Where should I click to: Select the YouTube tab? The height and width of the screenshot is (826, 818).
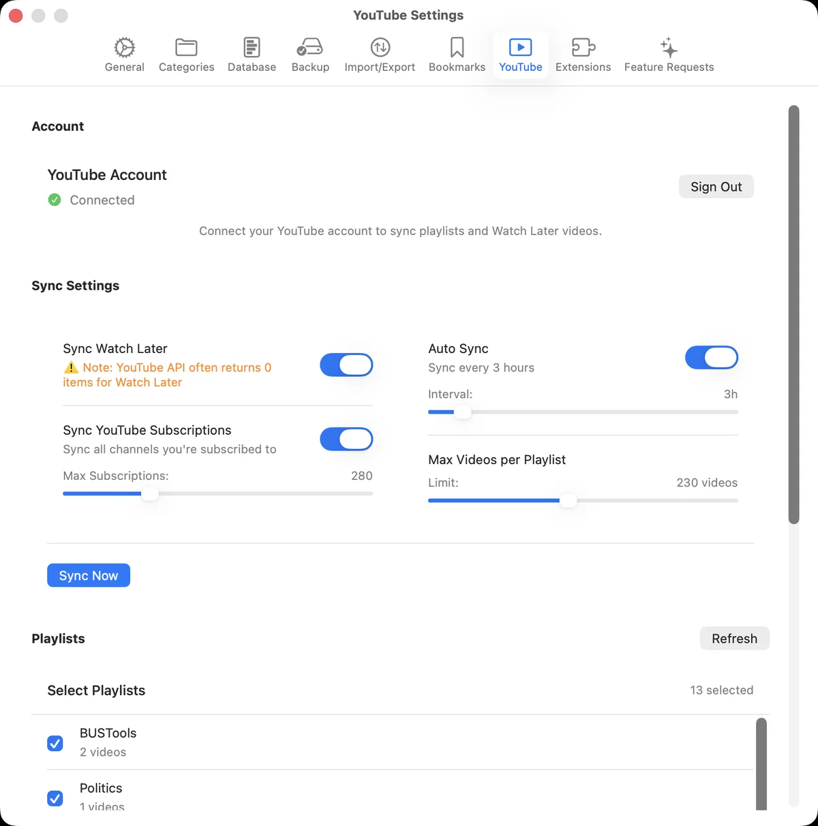tap(520, 55)
